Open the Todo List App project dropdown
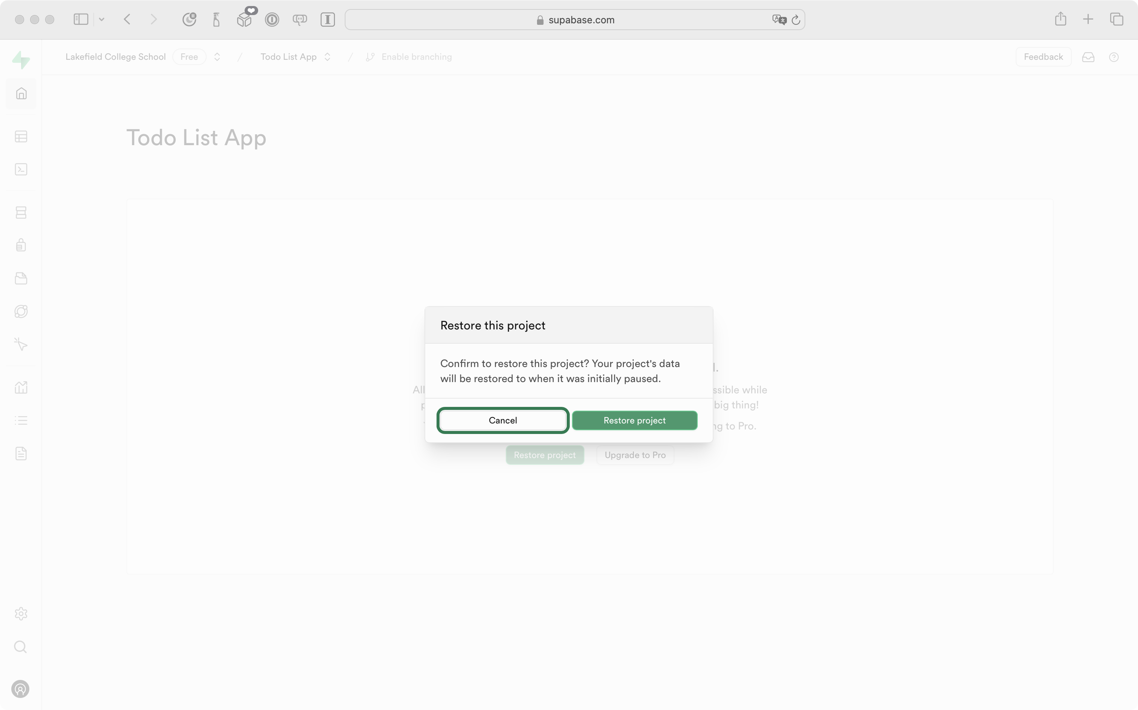1138x710 pixels. coord(328,56)
